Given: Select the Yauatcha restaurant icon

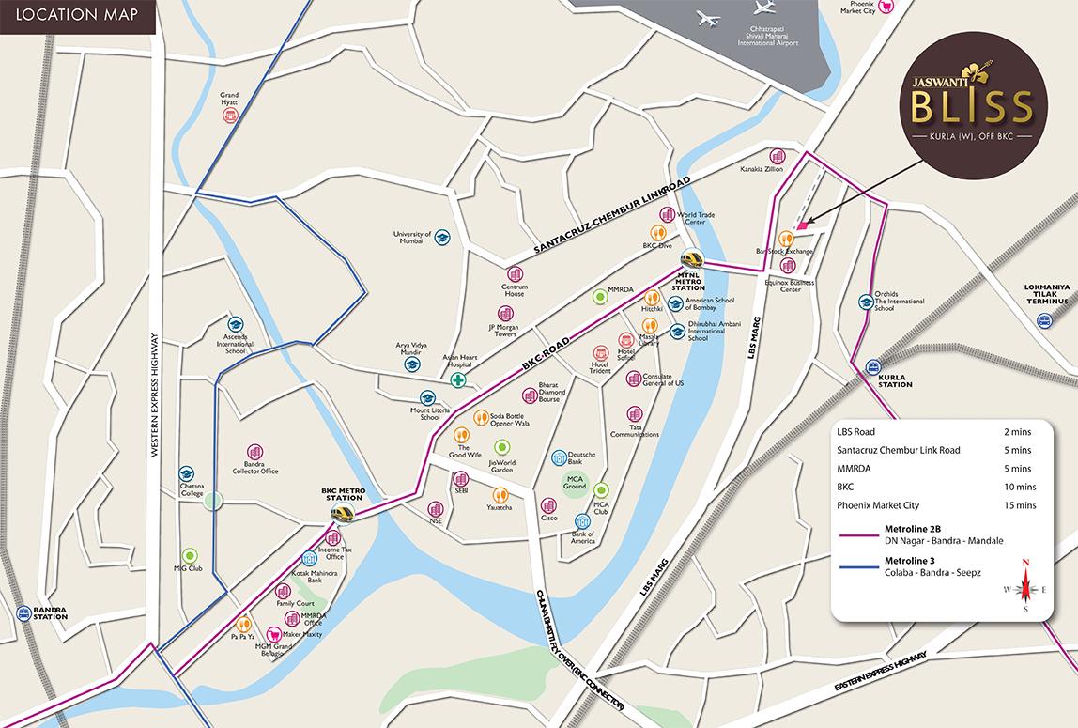Looking at the screenshot, I should coord(500,494).
